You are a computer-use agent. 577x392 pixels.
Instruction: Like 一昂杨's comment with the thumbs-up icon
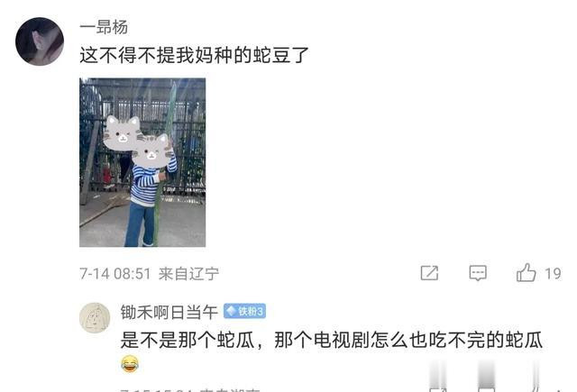click(526, 273)
